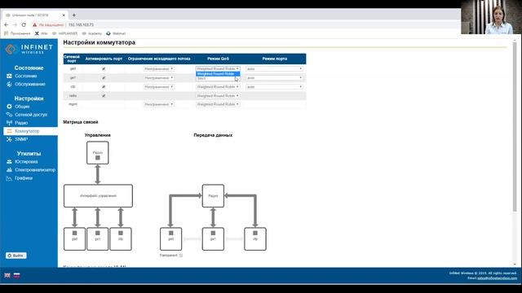Choose Strict option in QoS list

coord(218,78)
